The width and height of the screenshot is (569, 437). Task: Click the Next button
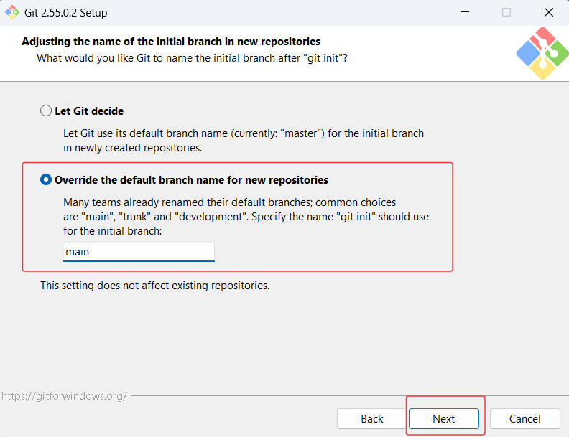[444, 419]
